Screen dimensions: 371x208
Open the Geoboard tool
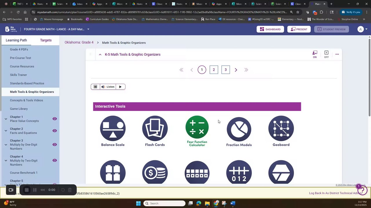pos(281,131)
